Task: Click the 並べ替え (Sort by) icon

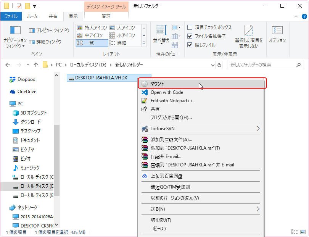Action: pos(160,34)
